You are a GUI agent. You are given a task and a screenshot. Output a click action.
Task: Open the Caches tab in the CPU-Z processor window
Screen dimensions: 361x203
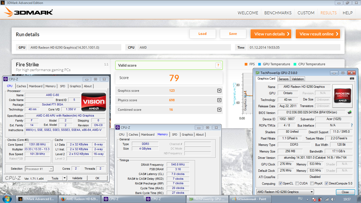point(21,86)
